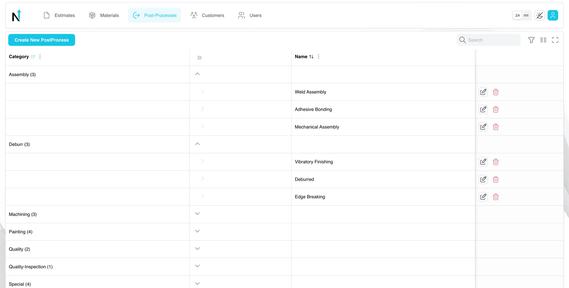Screen dimensions: 569x288
Task: Go to the Estimates tab
Action: click(59, 15)
